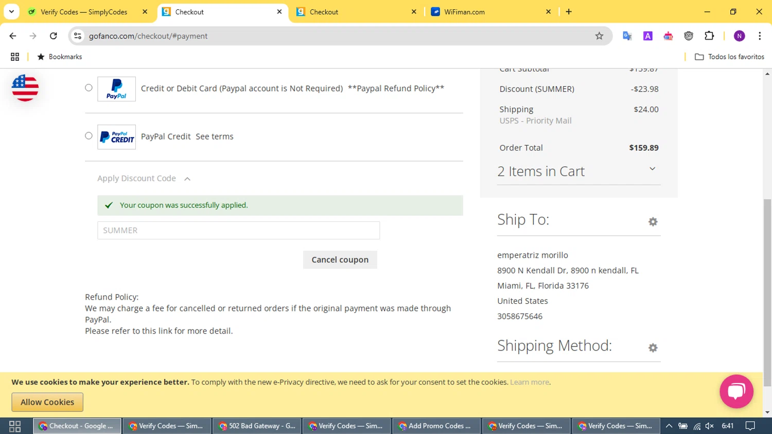This screenshot has height=434, width=772.
Task: Open the Extensions puzzle icon
Action: (709, 36)
